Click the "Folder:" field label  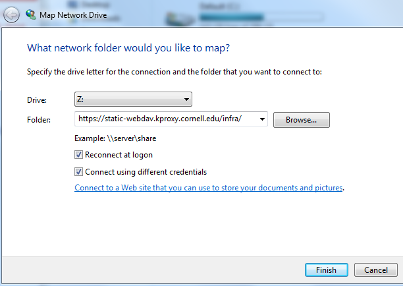pyautogui.click(x=39, y=120)
